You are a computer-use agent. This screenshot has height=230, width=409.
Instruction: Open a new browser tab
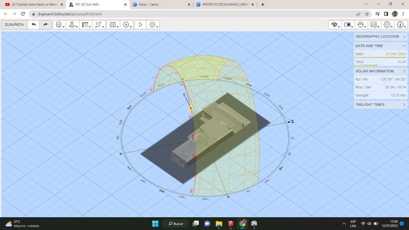pyautogui.click(x=263, y=4)
